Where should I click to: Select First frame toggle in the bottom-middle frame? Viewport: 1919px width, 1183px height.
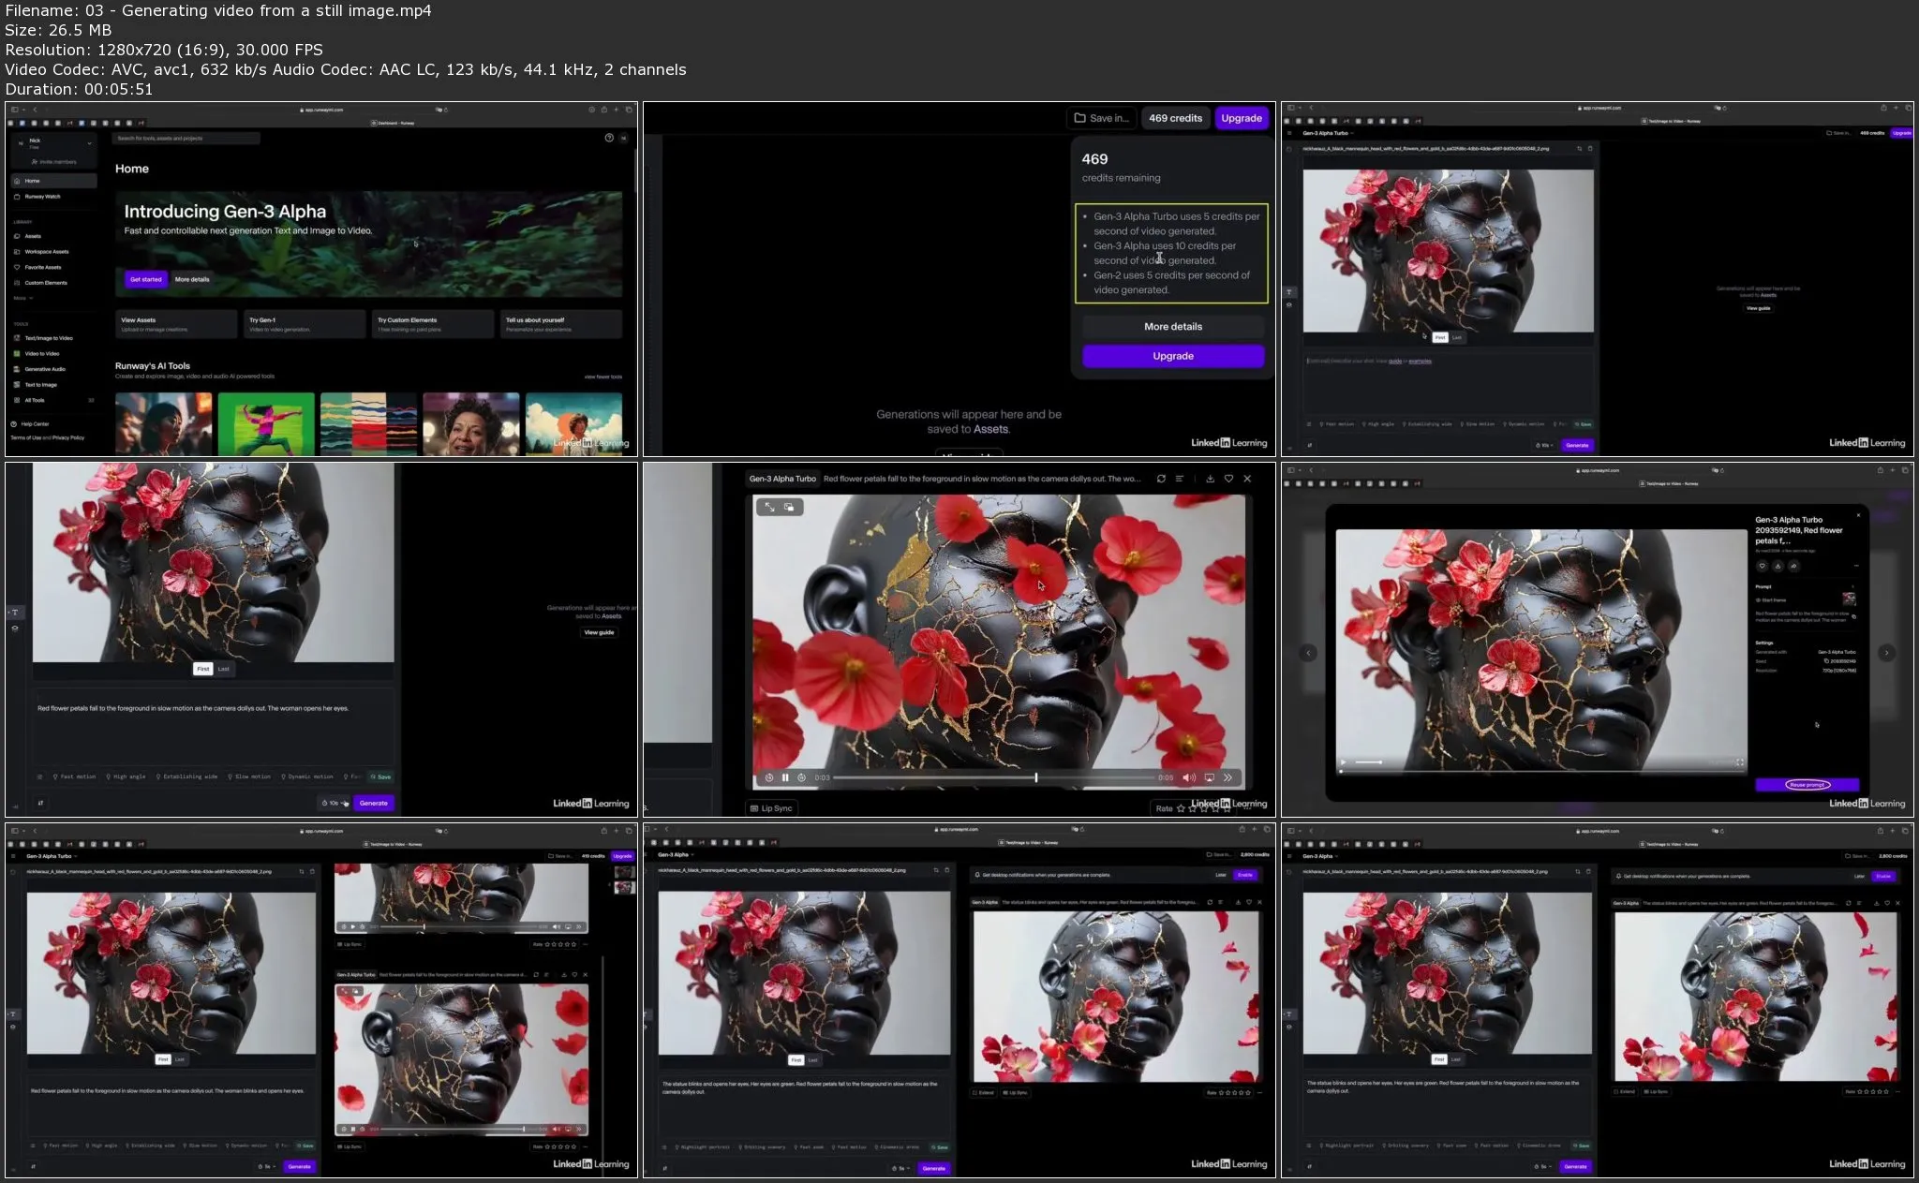click(796, 1060)
